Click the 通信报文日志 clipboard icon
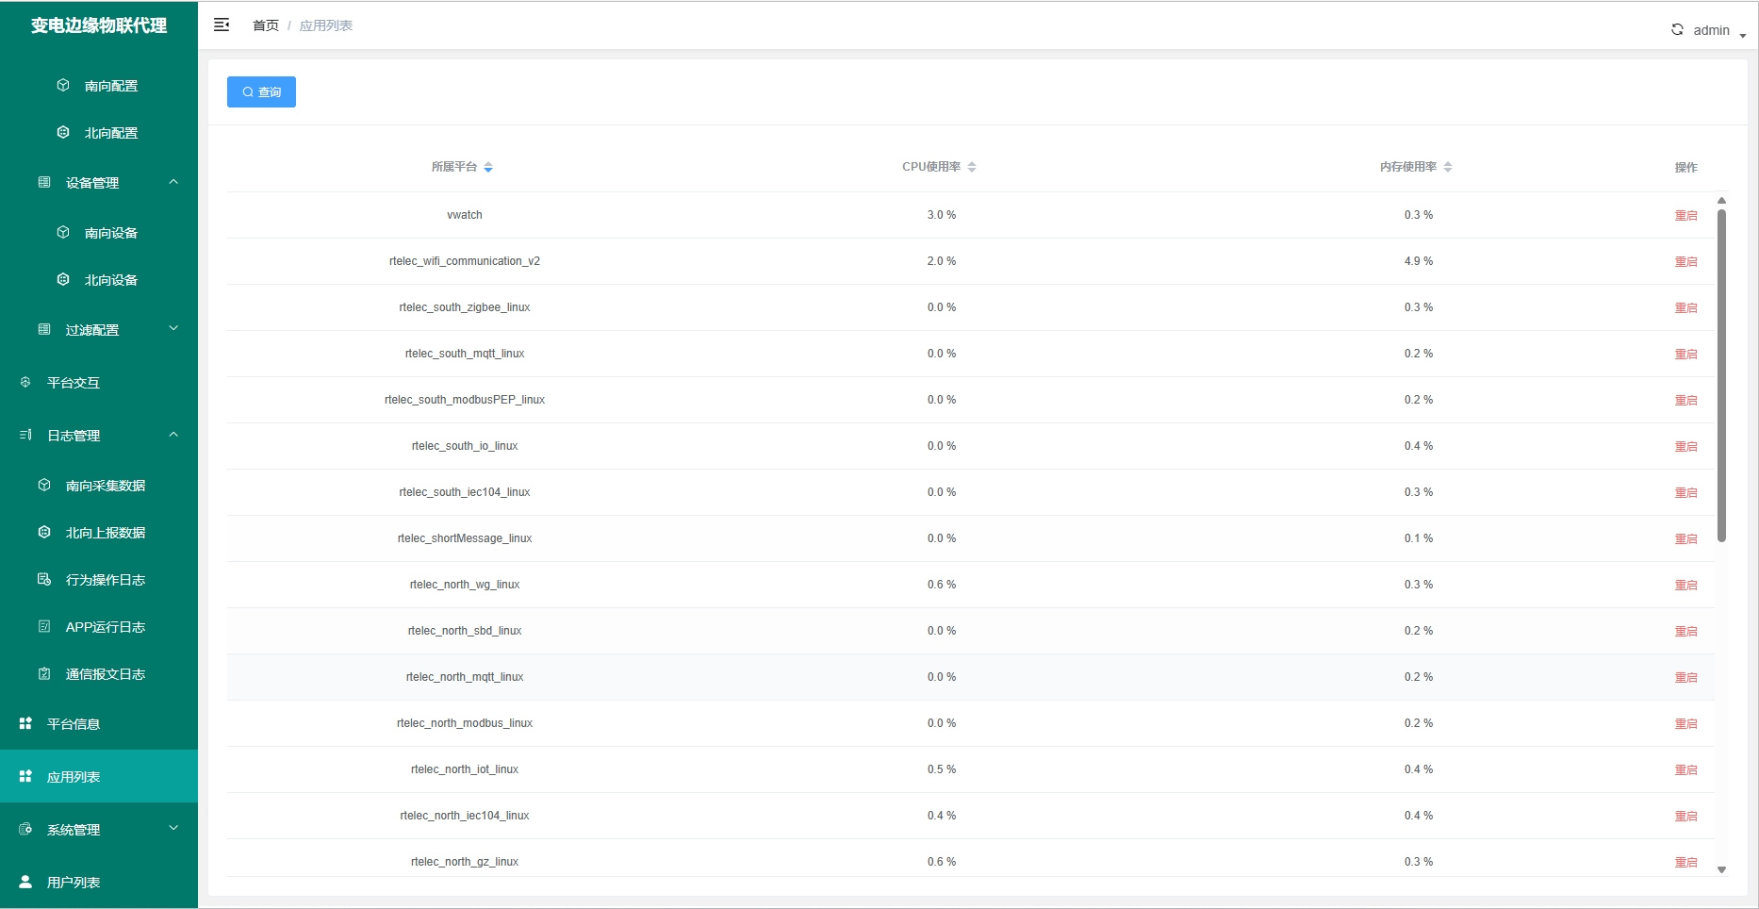Viewport: 1759px width, 909px height. click(44, 674)
